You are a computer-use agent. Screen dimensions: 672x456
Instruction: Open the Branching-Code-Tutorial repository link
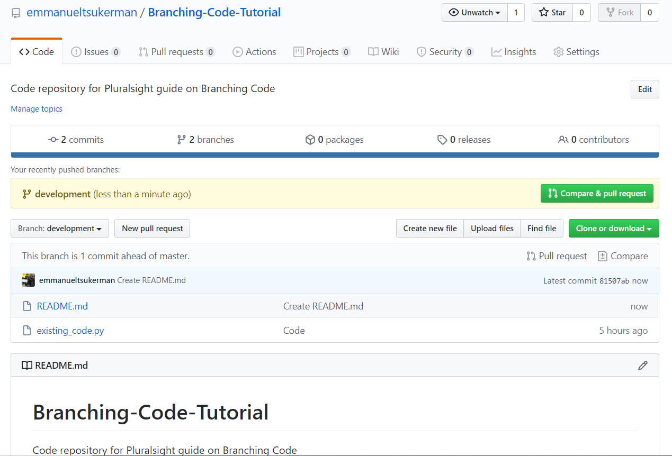[x=214, y=13]
